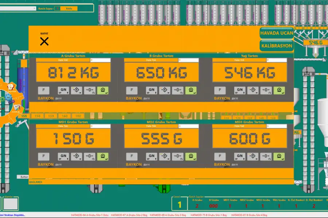Toggle G/N on MD3 Grubu indicator
The width and height of the screenshot is (328, 218).
tap(239, 156)
